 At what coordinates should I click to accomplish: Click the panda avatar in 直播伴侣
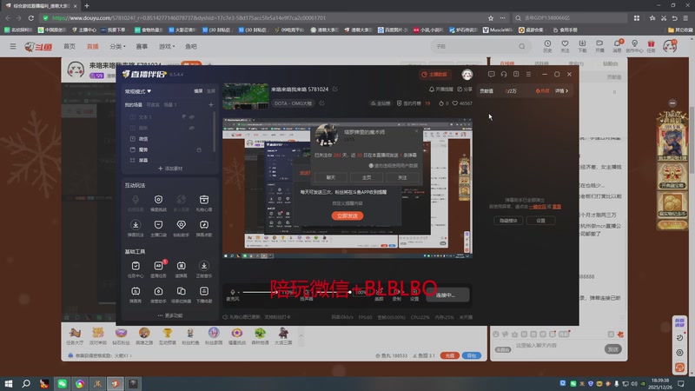(467, 74)
